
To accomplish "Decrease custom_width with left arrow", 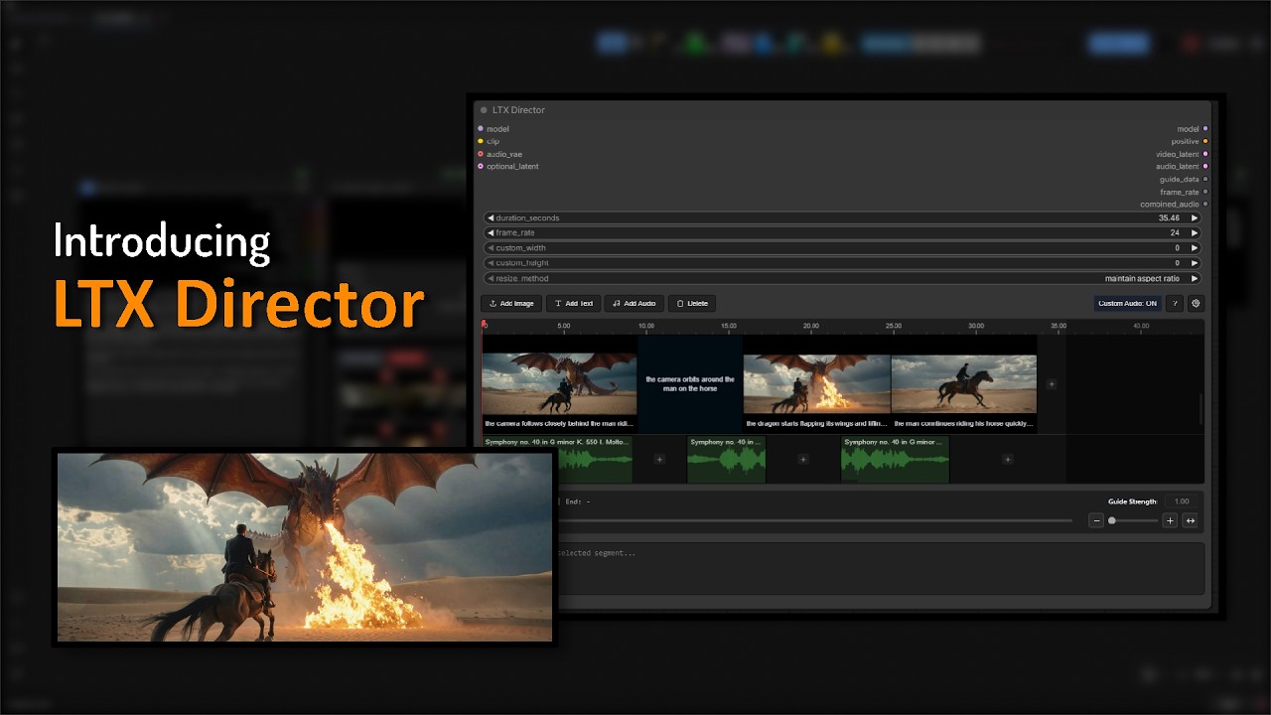I will pos(490,247).
